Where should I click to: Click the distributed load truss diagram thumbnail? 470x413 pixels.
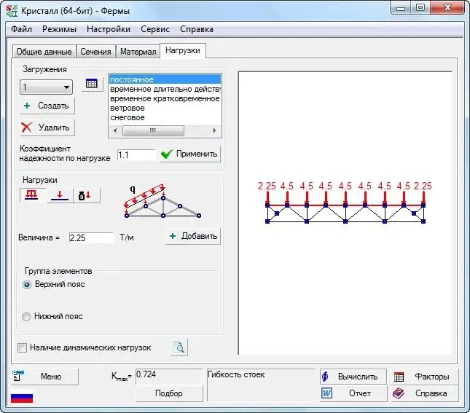tap(162, 202)
